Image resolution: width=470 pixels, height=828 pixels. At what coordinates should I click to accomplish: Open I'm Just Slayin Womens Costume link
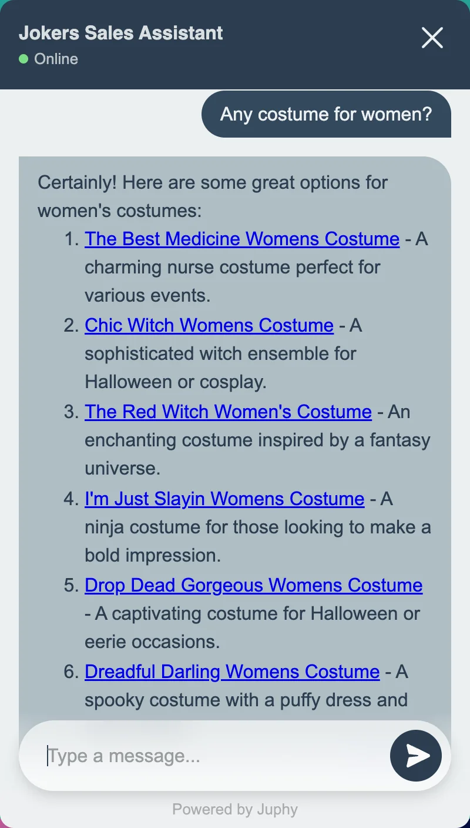(224, 499)
